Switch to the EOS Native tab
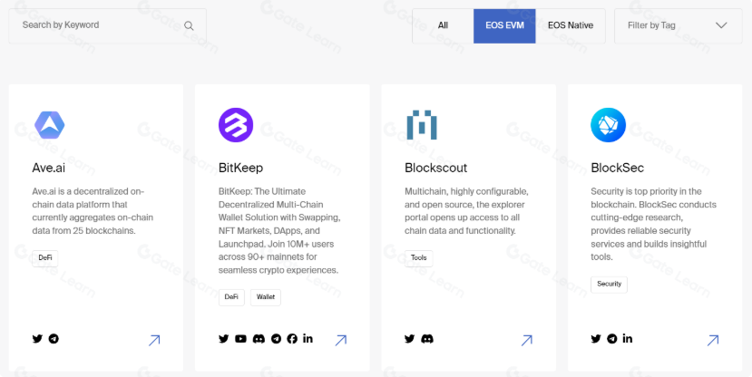Image resolution: width=752 pixels, height=377 pixels. [571, 25]
